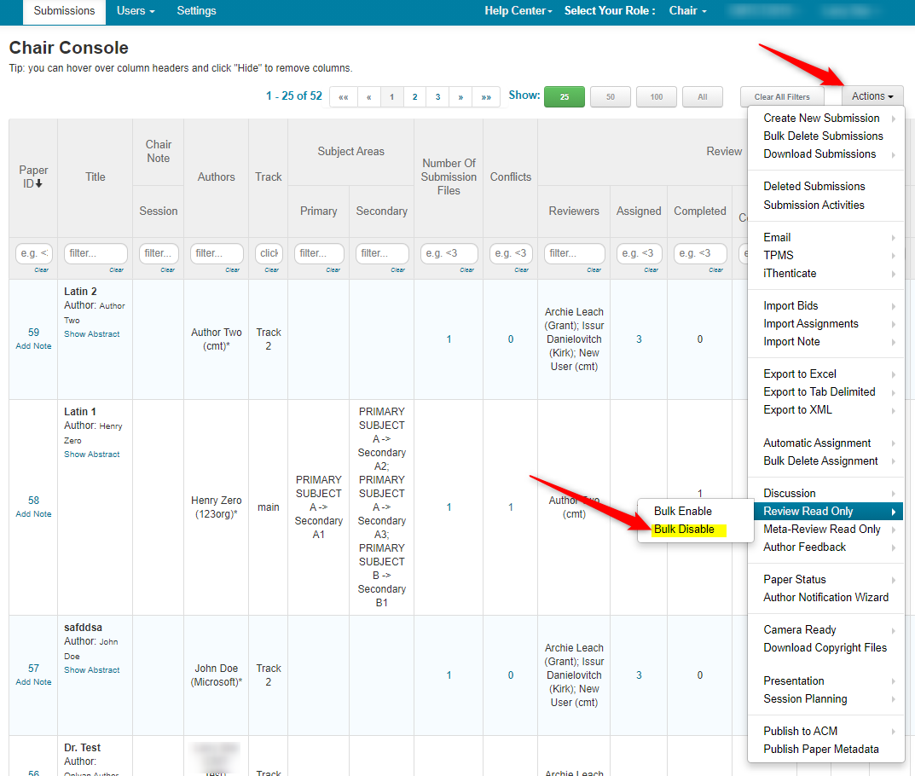Click Add Note under paper 58
The image size is (915, 776).
[33, 514]
